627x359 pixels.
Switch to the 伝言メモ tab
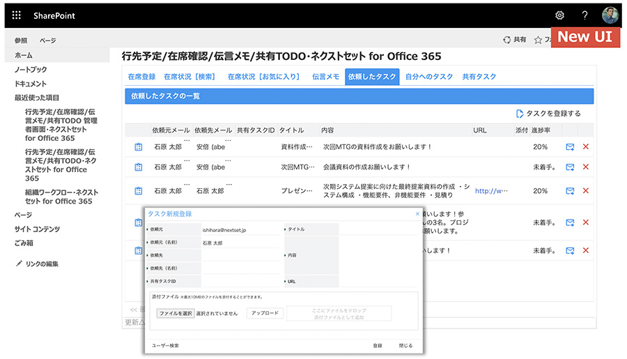tap(325, 77)
